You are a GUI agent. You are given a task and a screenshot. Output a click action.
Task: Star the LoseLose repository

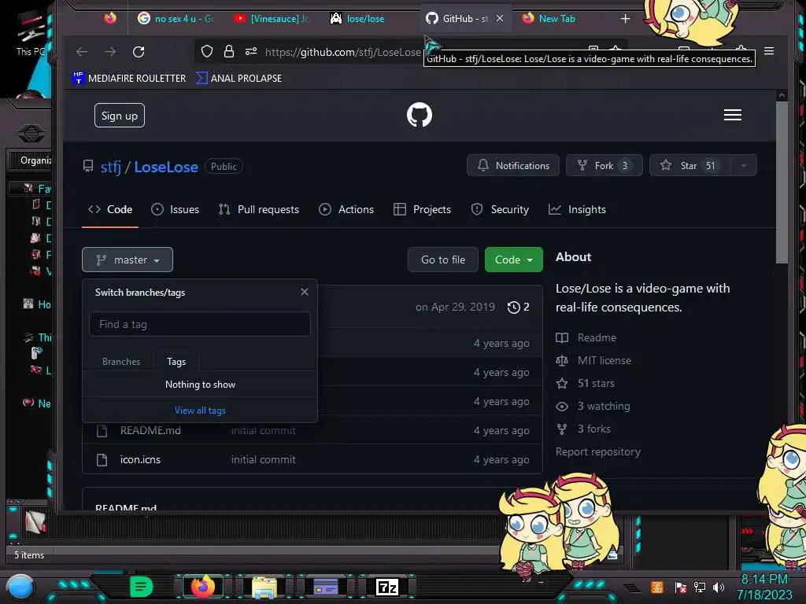point(690,165)
